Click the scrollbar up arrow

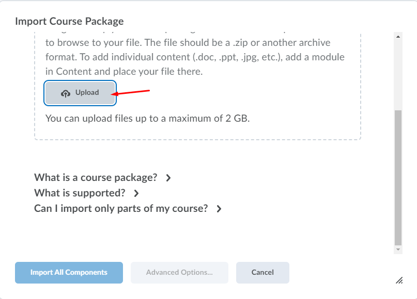click(398, 37)
